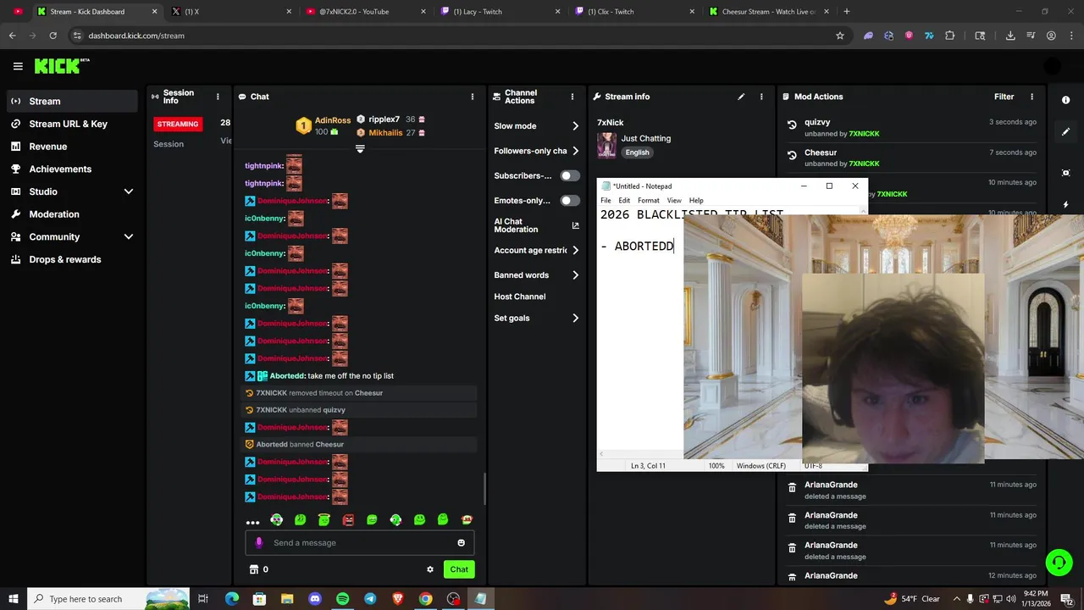Open Channel Actions panel options menu
Screen dimensions: 1084x610
click(x=572, y=97)
